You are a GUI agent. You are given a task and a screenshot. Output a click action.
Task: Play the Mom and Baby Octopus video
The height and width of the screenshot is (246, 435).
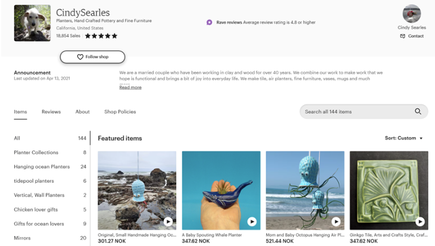(336, 221)
